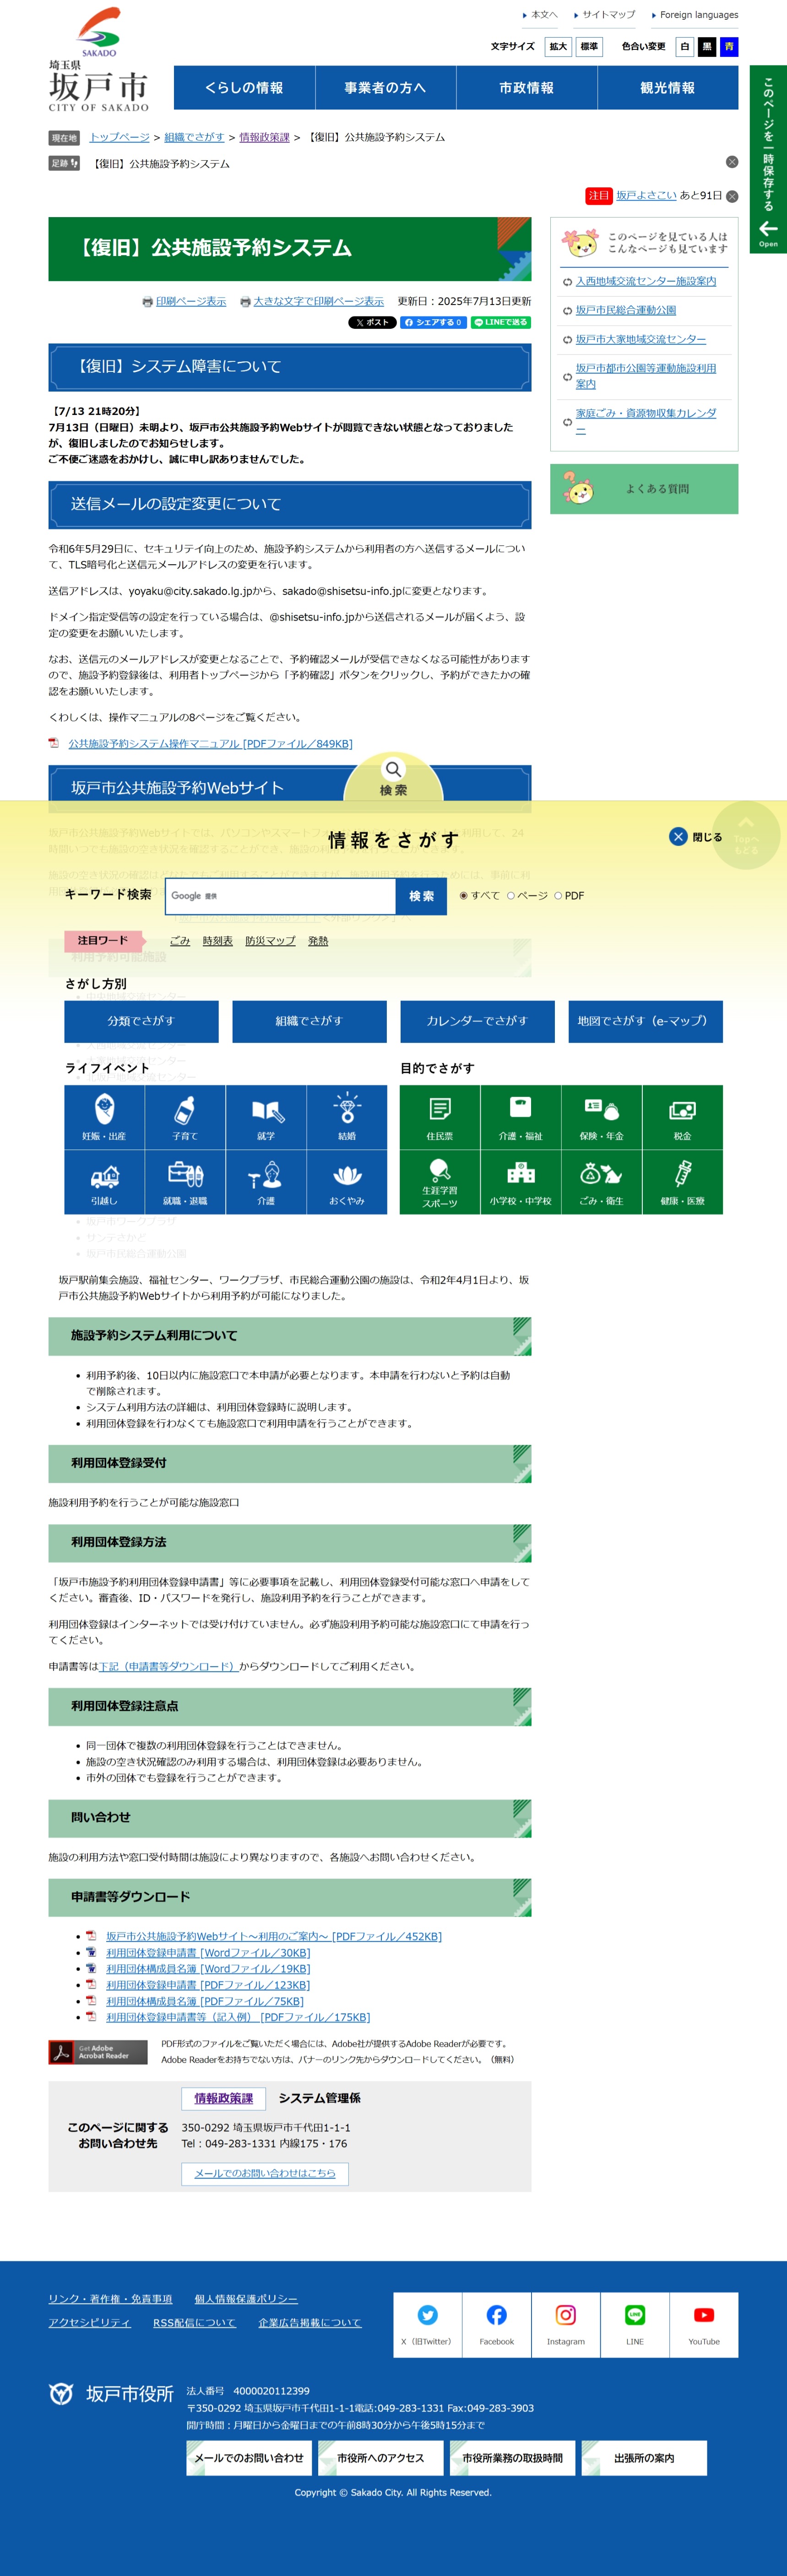Select the 保険・年金 purpose icon
Image resolution: width=787 pixels, height=2576 pixels.
click(x=601, y=1117)
